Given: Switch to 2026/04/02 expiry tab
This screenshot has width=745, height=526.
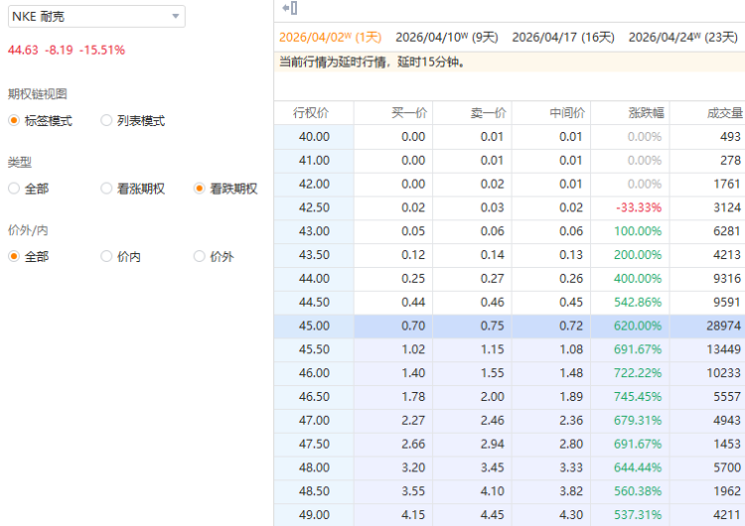Looking at the screenshot, I should [x=330, y=38].
